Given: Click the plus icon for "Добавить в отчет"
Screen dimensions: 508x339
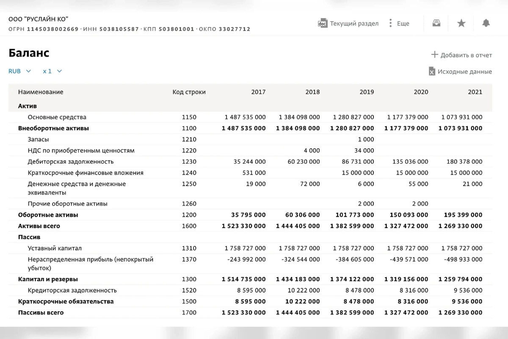Looking at the screenshot, I should [435, 55].
